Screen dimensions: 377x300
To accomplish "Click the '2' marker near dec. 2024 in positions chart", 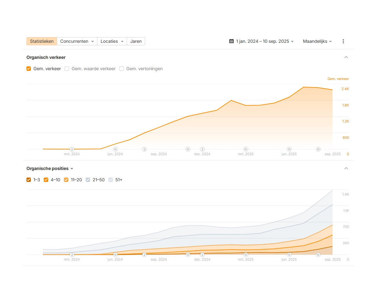I will click(202, 255).
